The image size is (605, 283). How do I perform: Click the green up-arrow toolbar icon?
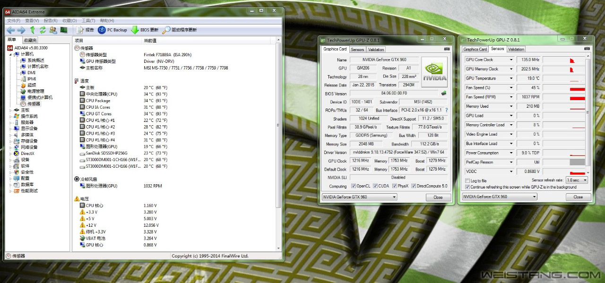coord(33,30)
